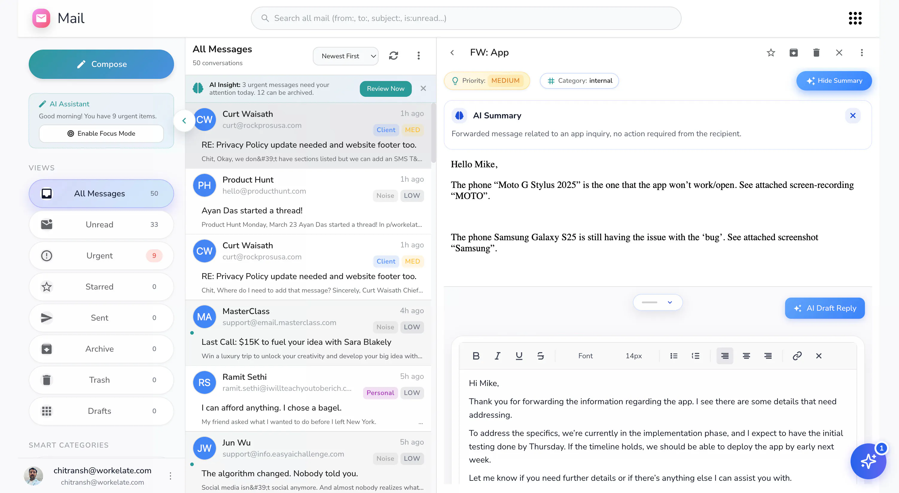Click the Compose button
The image size is (899, 493).
point(101,64)
